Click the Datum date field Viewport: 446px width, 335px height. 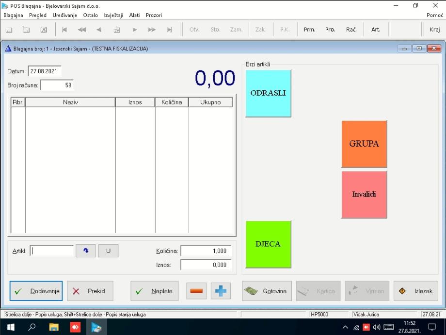[x=45, y=71]
